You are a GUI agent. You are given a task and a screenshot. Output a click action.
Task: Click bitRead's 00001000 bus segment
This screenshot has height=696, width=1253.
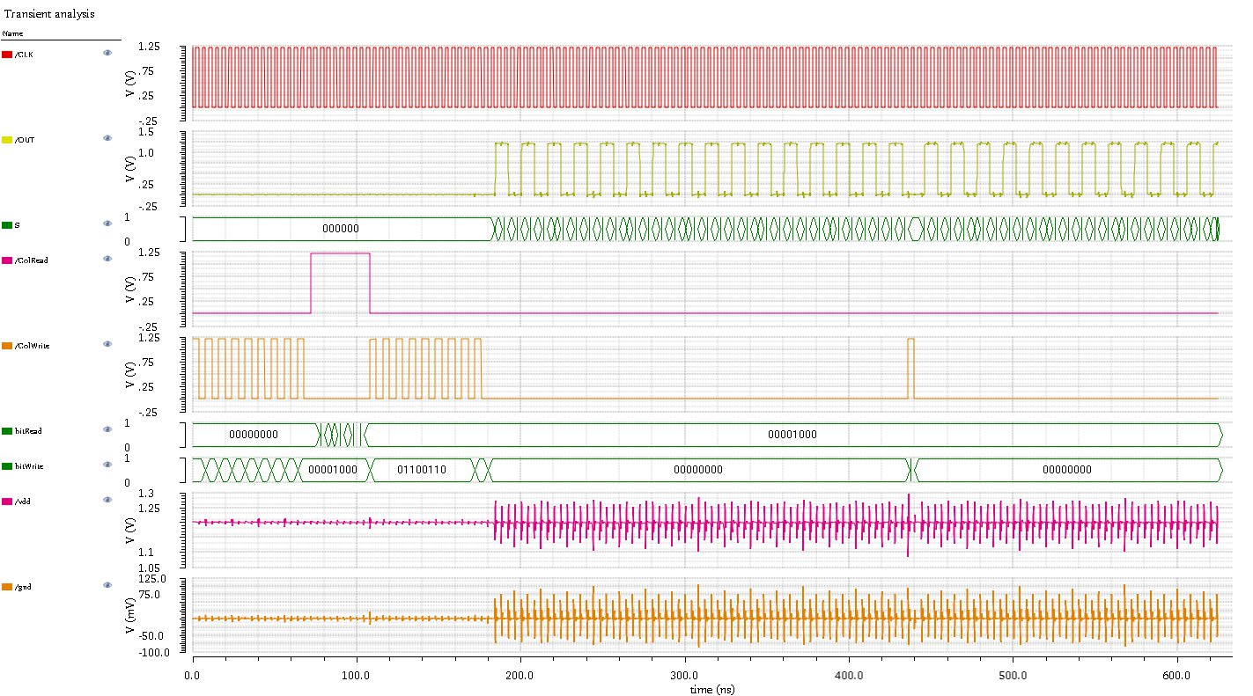pos(792,434)
